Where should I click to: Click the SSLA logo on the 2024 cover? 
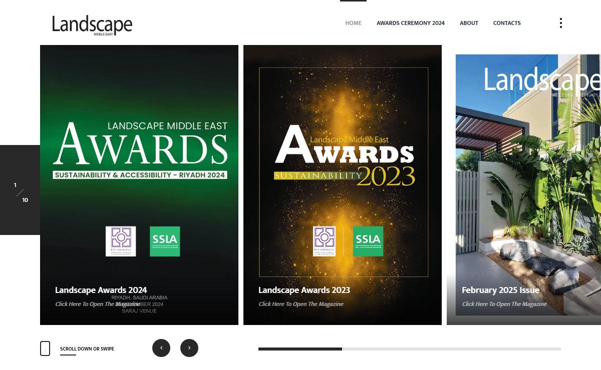tap(165, 241)
